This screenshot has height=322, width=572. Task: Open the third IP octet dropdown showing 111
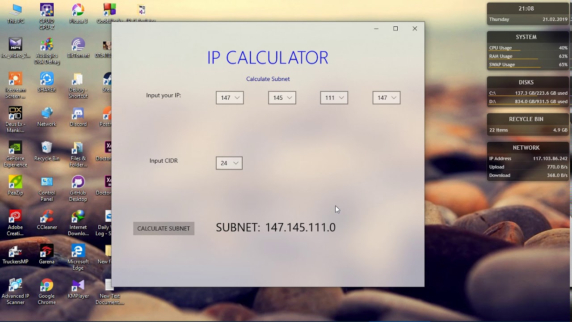(334, 97)
